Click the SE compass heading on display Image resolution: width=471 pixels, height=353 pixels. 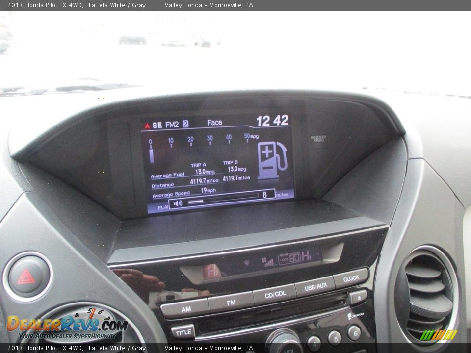157,125
